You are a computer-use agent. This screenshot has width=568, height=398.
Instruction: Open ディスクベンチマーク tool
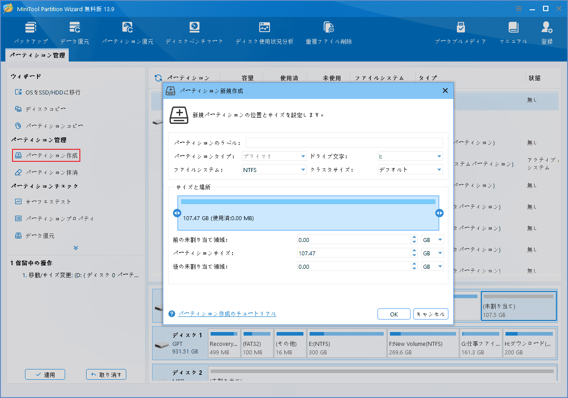[194, 33]
